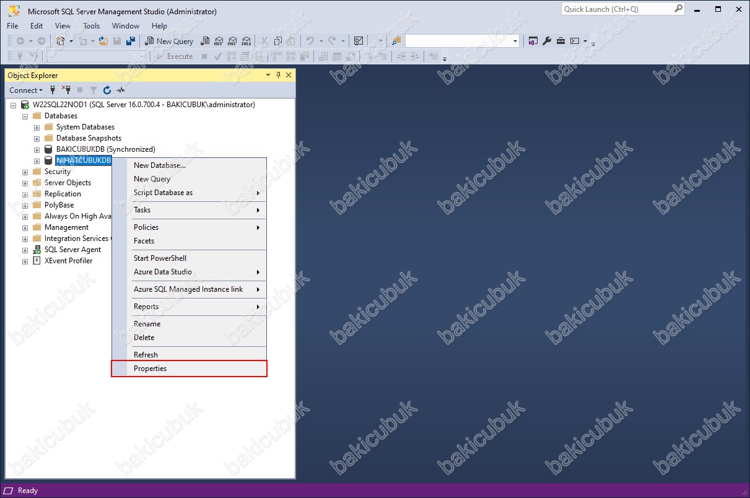Choose Refresh in context menu

click(x=189, y=355)
